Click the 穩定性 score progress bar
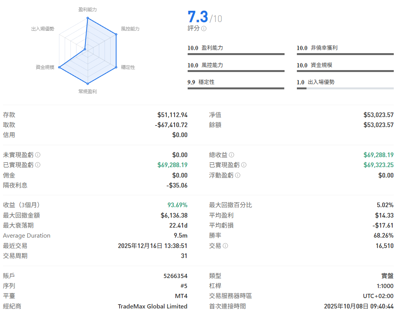Screen dimensions: 398x310 point(236,89)
